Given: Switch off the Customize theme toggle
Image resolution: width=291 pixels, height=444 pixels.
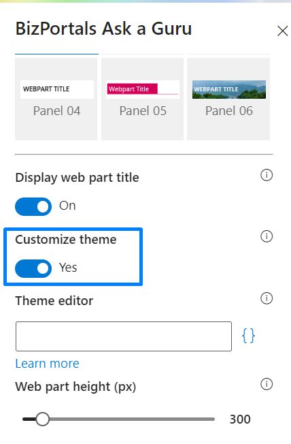Looking at the screenshot, I should [33, 268].
